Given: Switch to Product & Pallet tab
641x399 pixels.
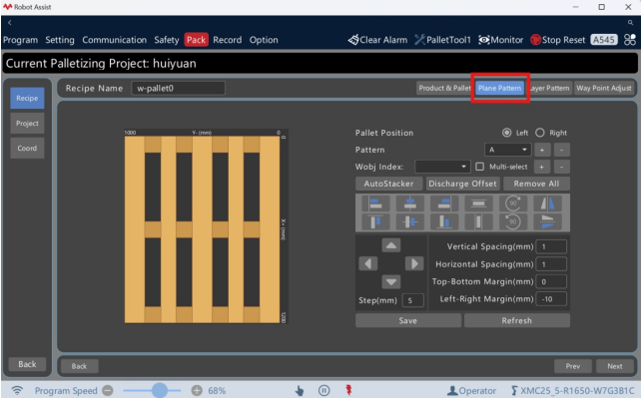Looking at the screenshot, I should (444, 88).
